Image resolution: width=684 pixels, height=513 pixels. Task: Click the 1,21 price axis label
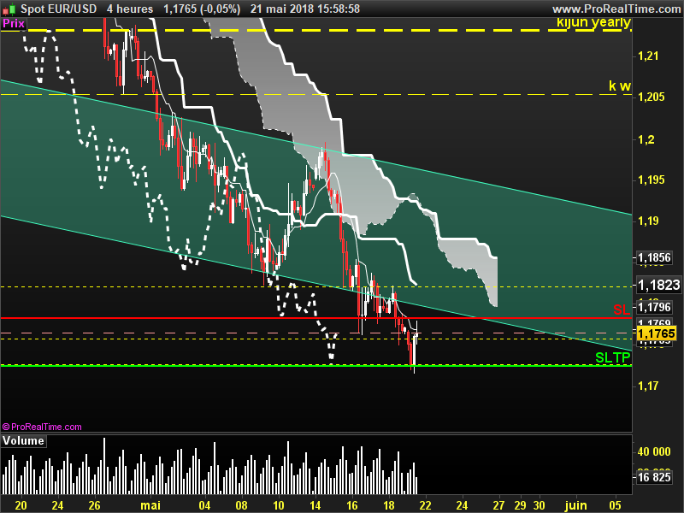[x=648, y=56]
